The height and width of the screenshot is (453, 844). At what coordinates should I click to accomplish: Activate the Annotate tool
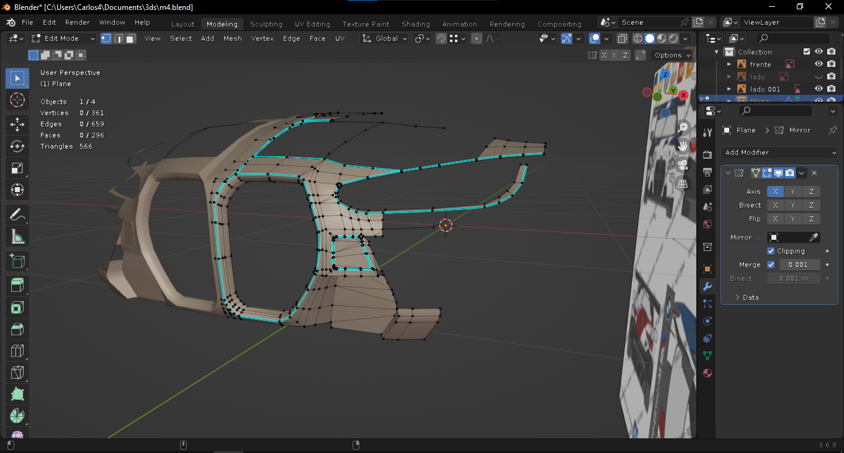point(17,215)
